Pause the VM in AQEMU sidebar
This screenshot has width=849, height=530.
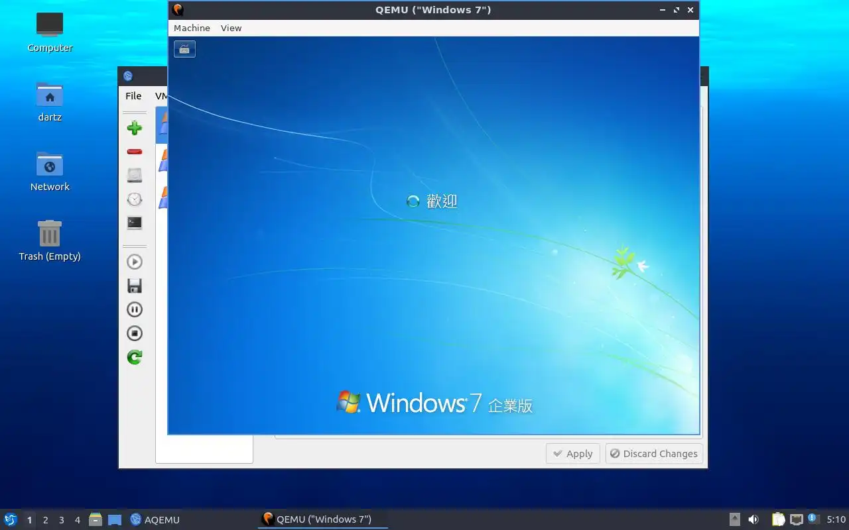click(x=135, y=309)
